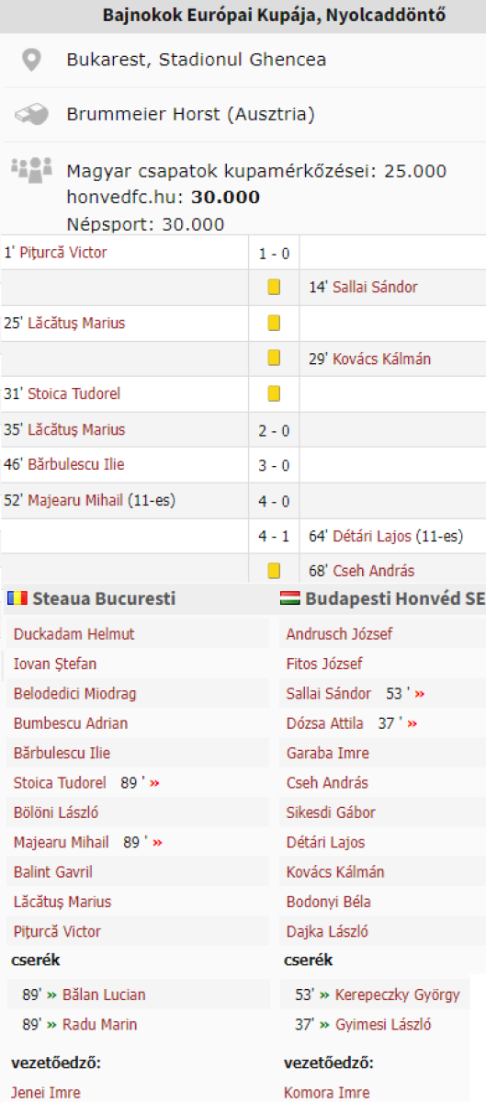Click Cseh András's 68' yellow card
This screenshot has height=1103, width=486.
tap(274, 571)
